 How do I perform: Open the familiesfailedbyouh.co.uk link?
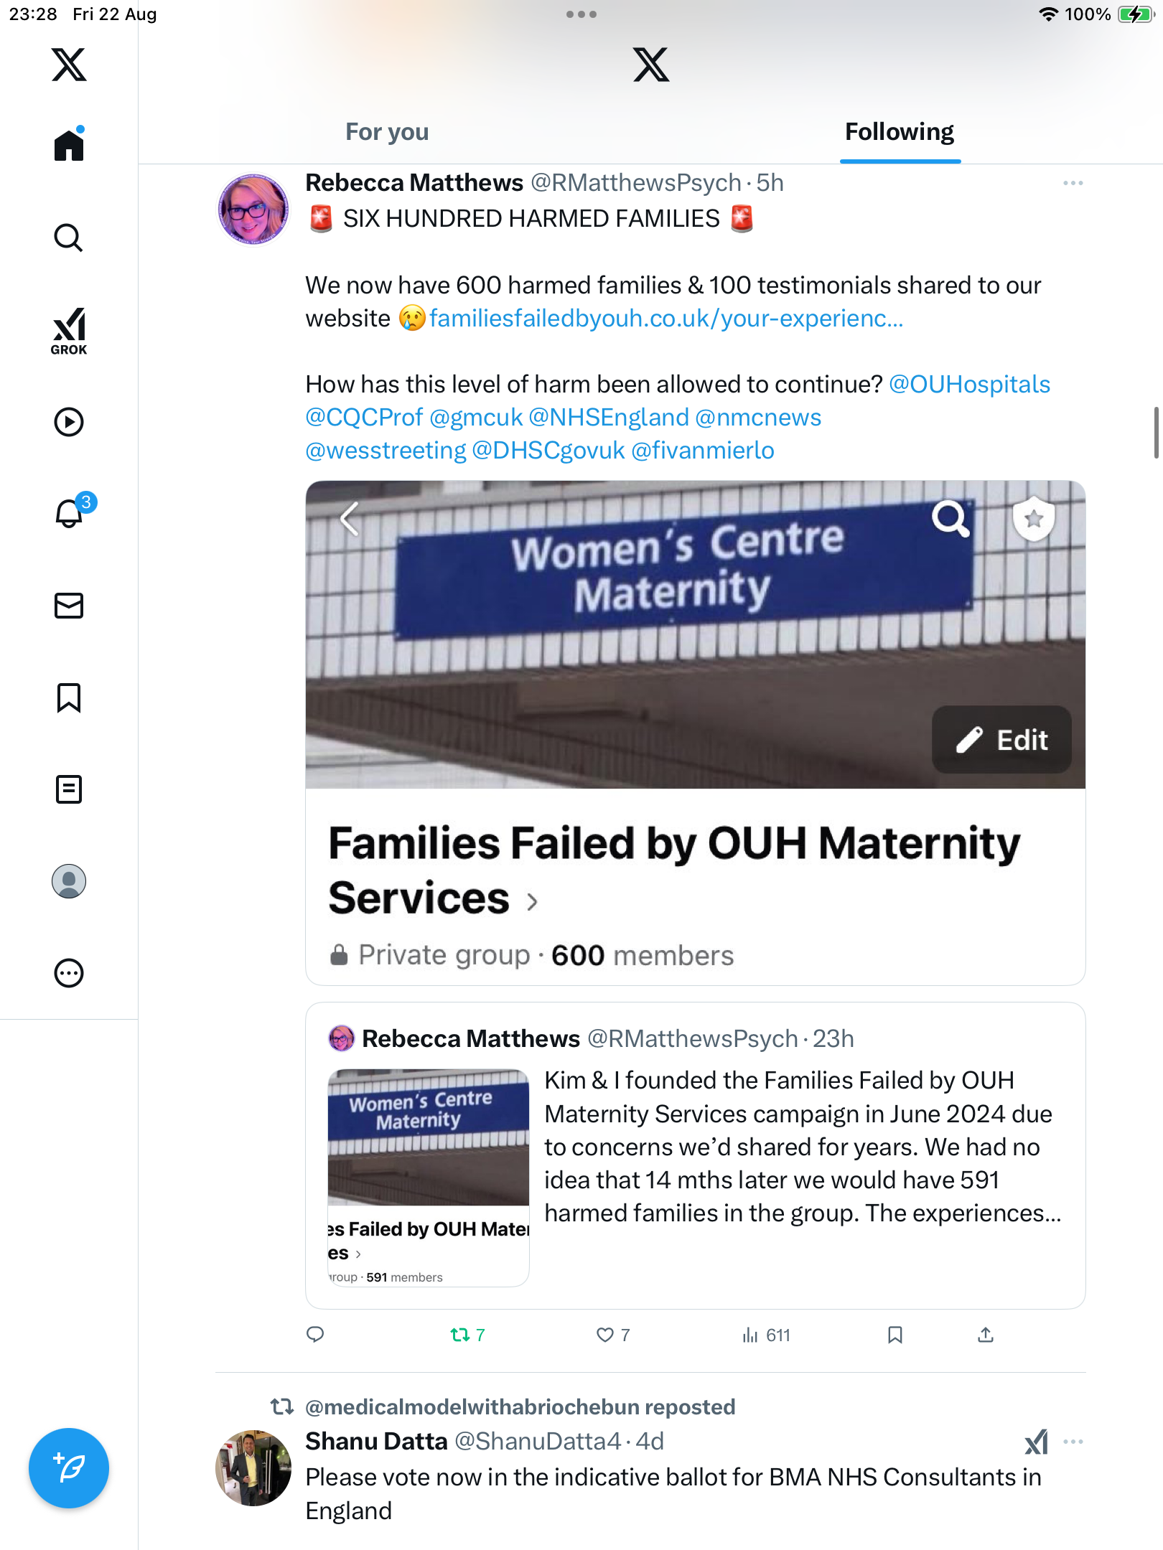pyautogui.click(x=665, y=318)
